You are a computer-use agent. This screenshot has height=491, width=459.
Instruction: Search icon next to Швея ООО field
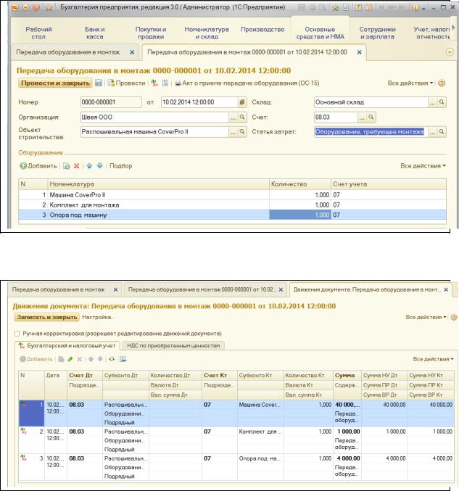[x=242, y=117]
